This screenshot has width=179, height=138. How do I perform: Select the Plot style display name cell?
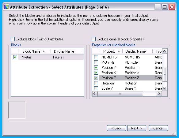point(131,62)
